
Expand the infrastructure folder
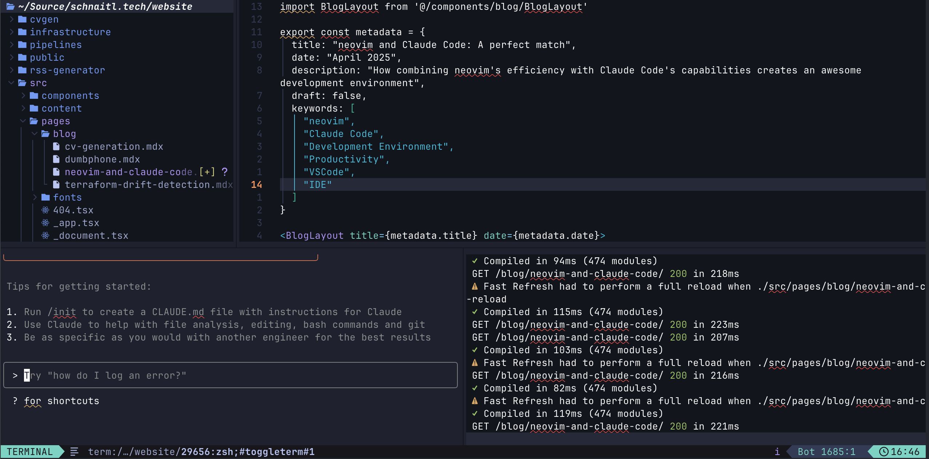12,32
